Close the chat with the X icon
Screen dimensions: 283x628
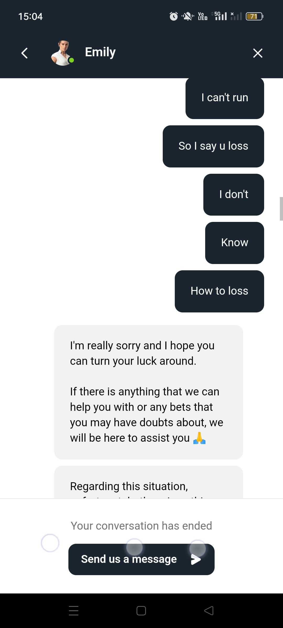click(x=258, y=53)
